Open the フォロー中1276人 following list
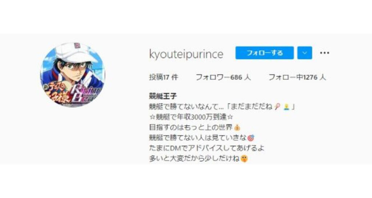 [297, 77]
